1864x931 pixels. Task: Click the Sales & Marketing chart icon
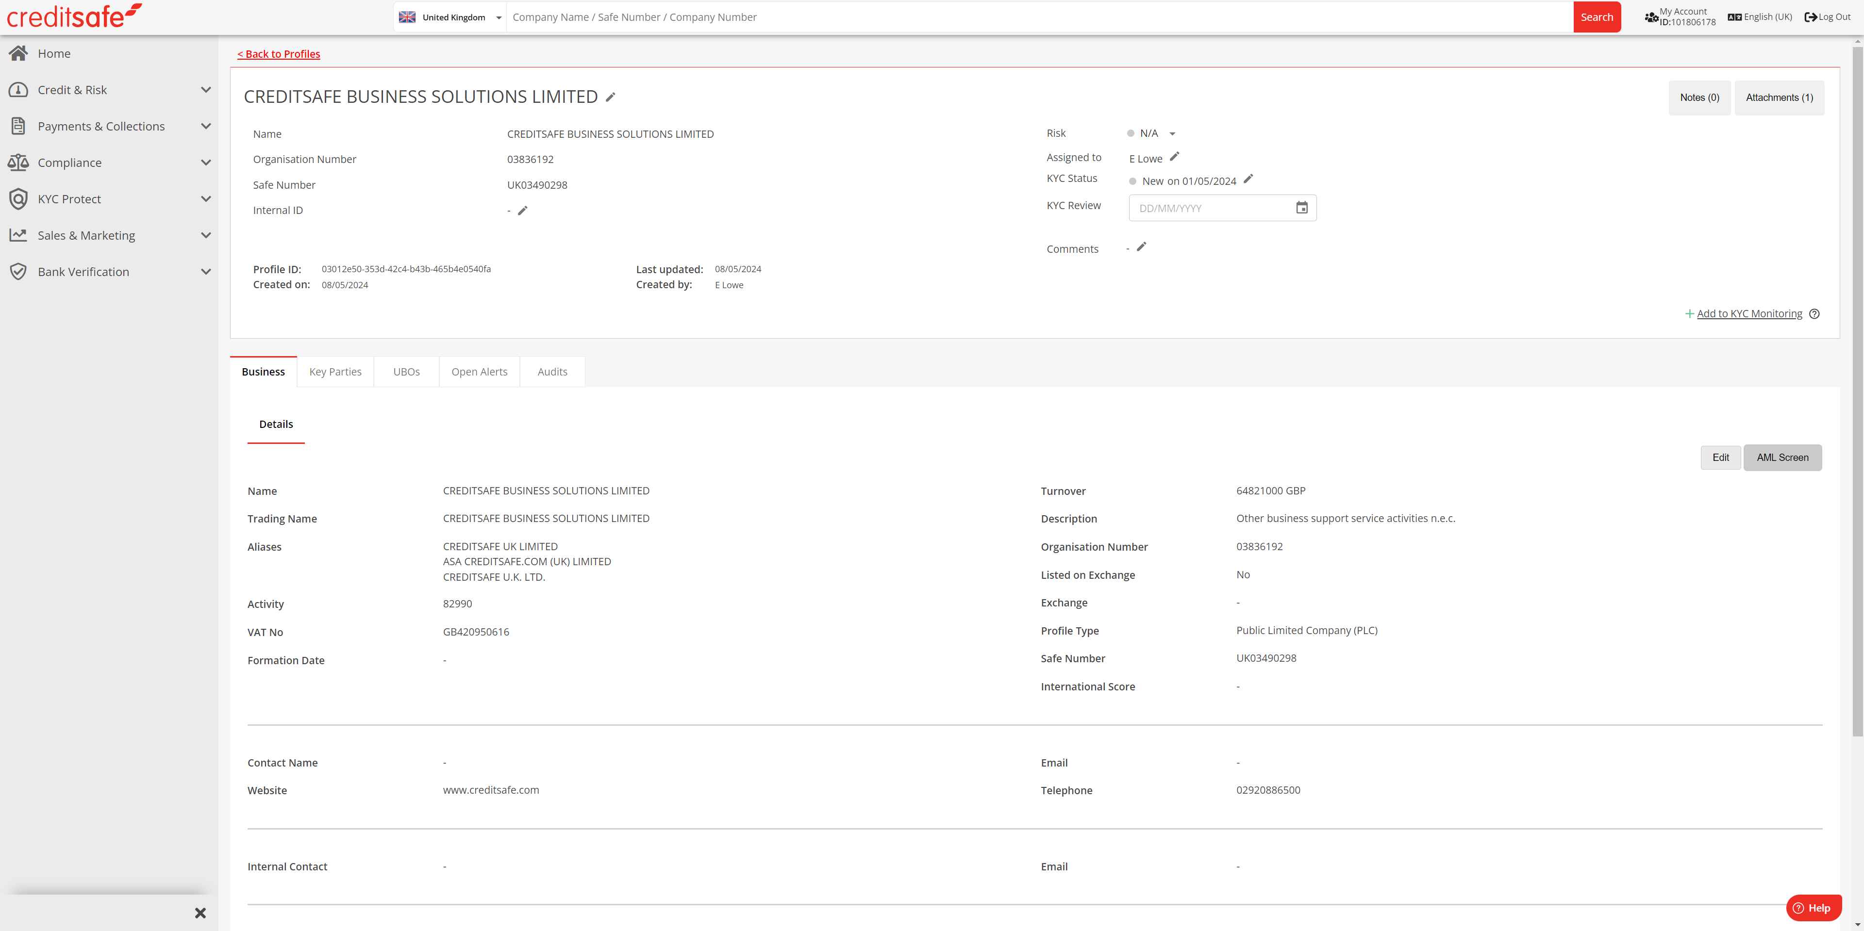18,235
